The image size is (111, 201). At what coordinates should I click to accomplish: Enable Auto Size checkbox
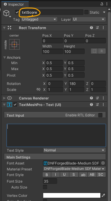45,187
